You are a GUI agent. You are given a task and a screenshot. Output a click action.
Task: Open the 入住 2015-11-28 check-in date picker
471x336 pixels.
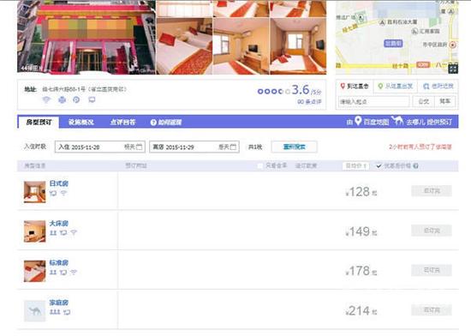(100, 147)
